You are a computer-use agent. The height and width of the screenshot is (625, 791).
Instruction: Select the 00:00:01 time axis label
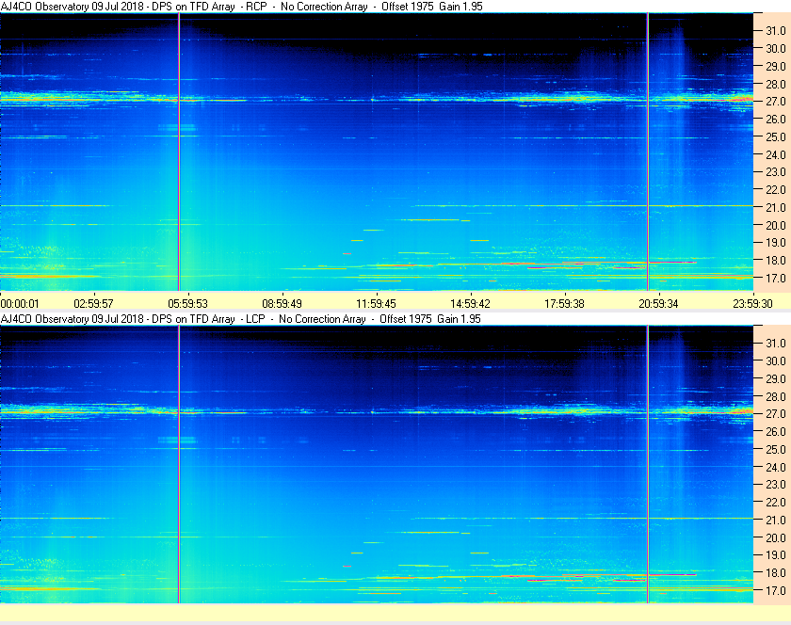coord(20,304)
